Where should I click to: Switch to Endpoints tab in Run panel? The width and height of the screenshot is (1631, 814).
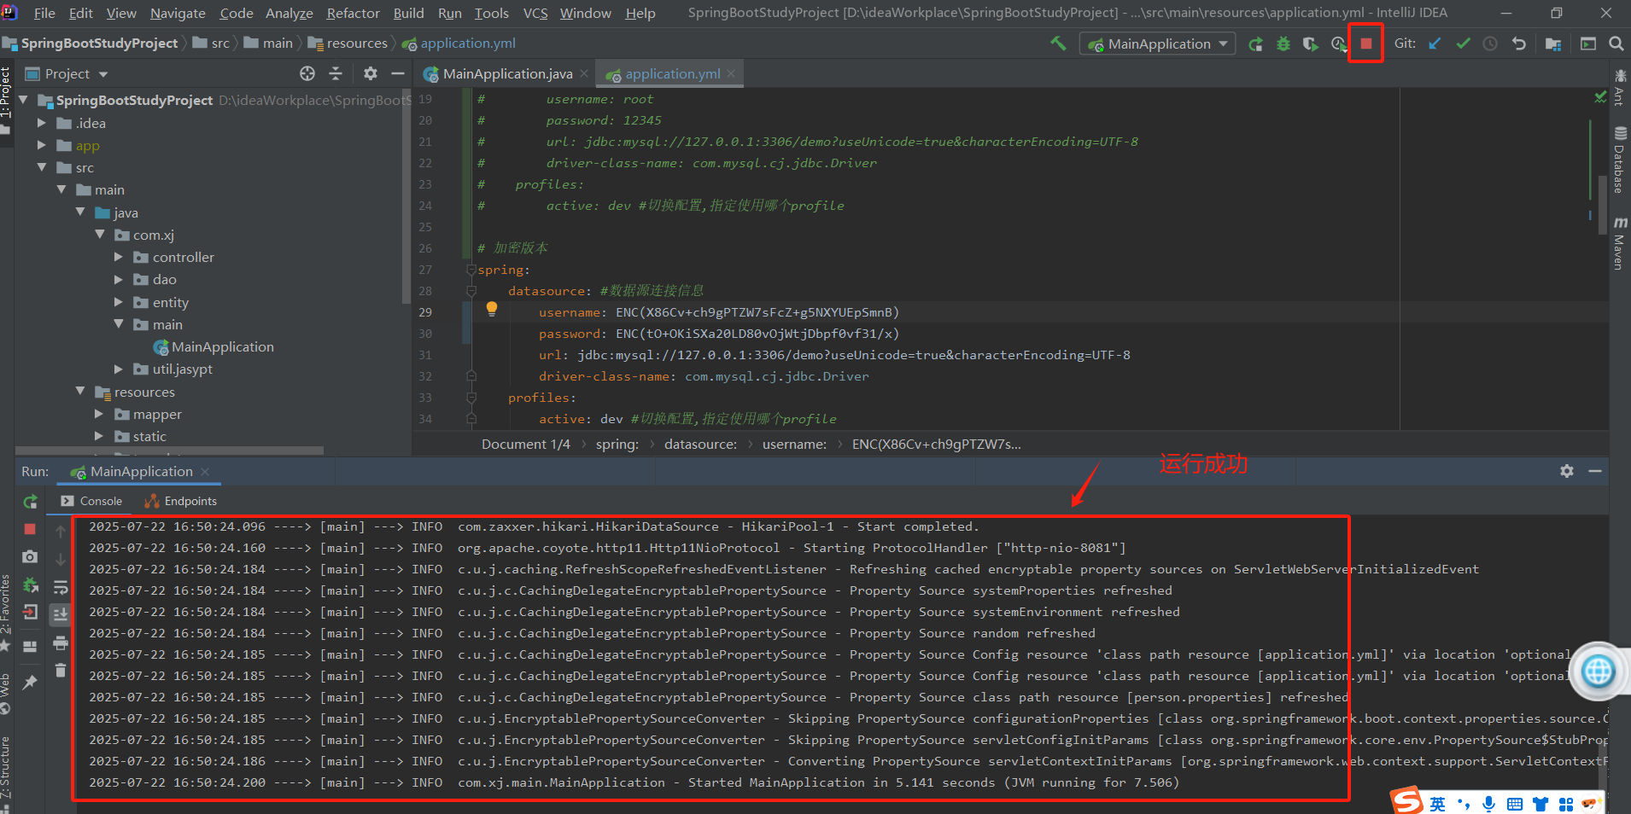(x=181, y=501)
